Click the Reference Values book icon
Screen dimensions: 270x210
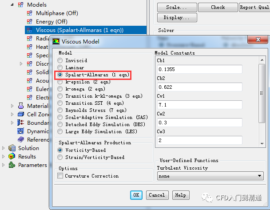pos(21,139)
